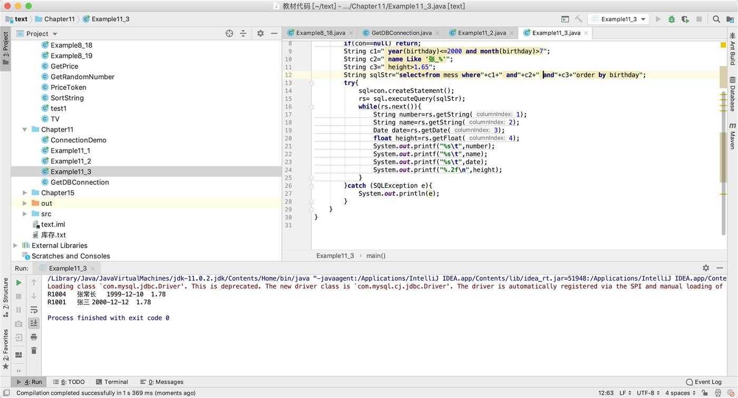Toggle the Structure side tool window

[6, 297]
